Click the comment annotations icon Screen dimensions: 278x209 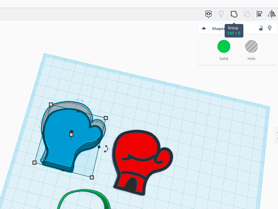(208, 14)
